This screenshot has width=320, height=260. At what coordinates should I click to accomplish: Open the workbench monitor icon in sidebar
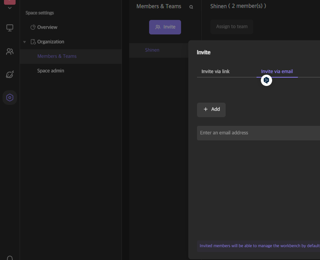(x=9, y=28)
